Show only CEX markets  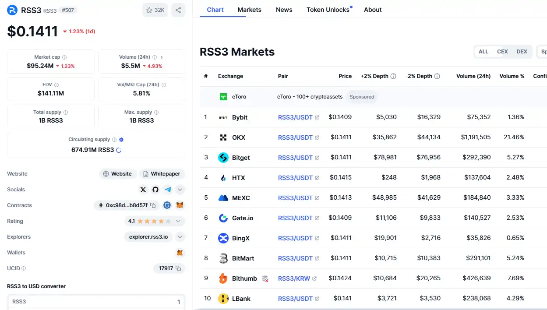pyautogui.click(x=502, y=52)
